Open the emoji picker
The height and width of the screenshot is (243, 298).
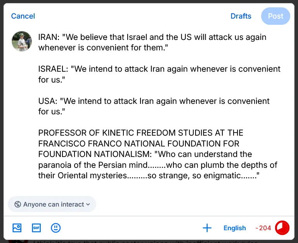point(56,228)
